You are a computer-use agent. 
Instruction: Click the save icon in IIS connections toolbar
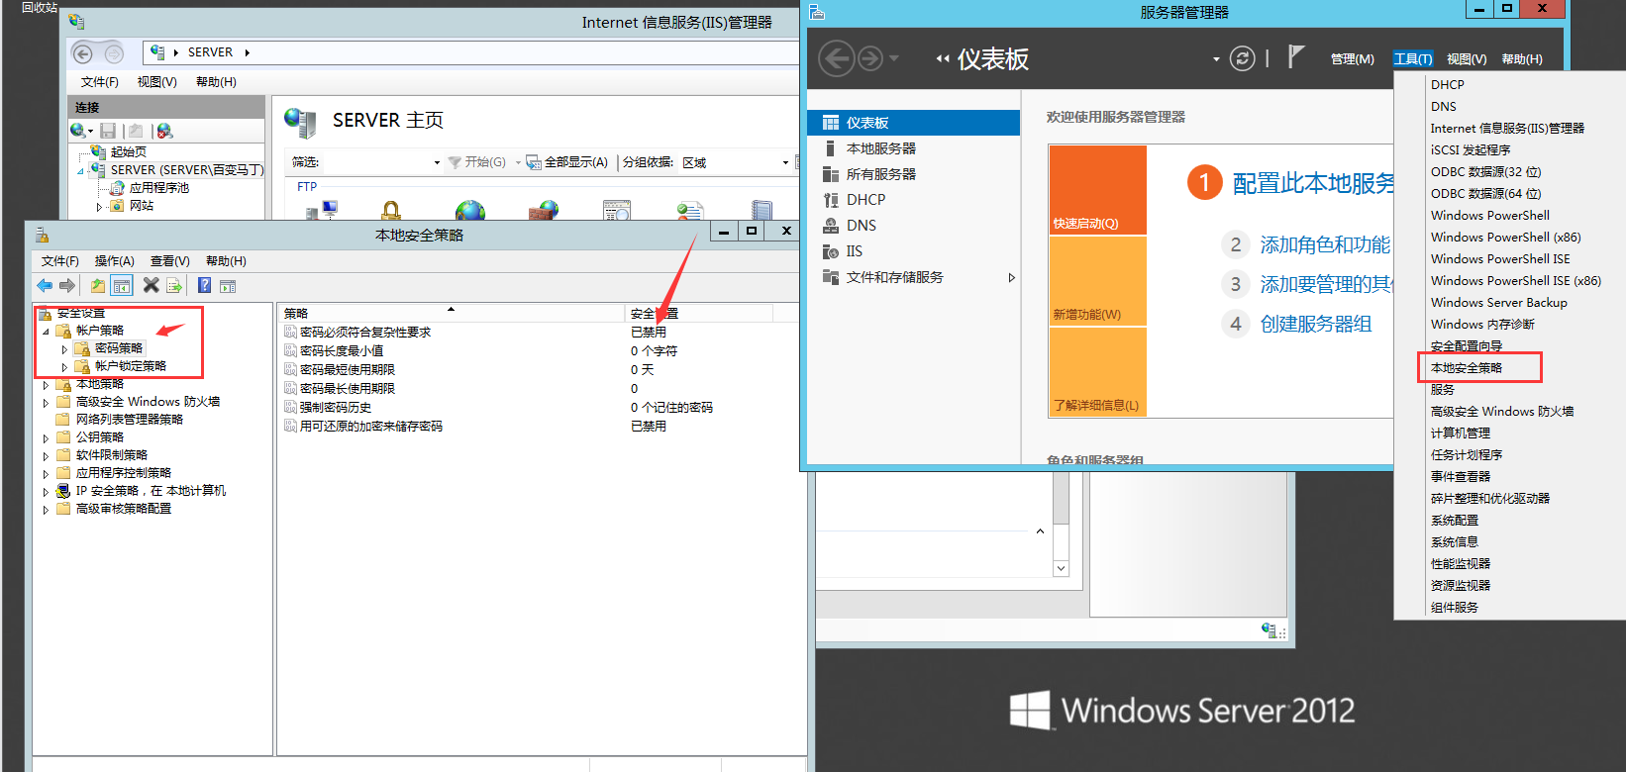108,131
